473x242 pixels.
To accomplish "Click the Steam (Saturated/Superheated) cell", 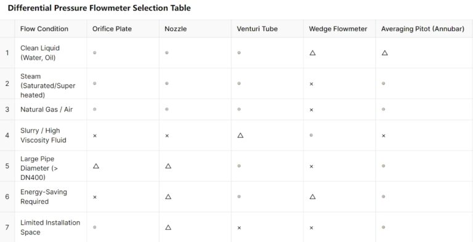I will pyautogui.click(x=51, y=84).
